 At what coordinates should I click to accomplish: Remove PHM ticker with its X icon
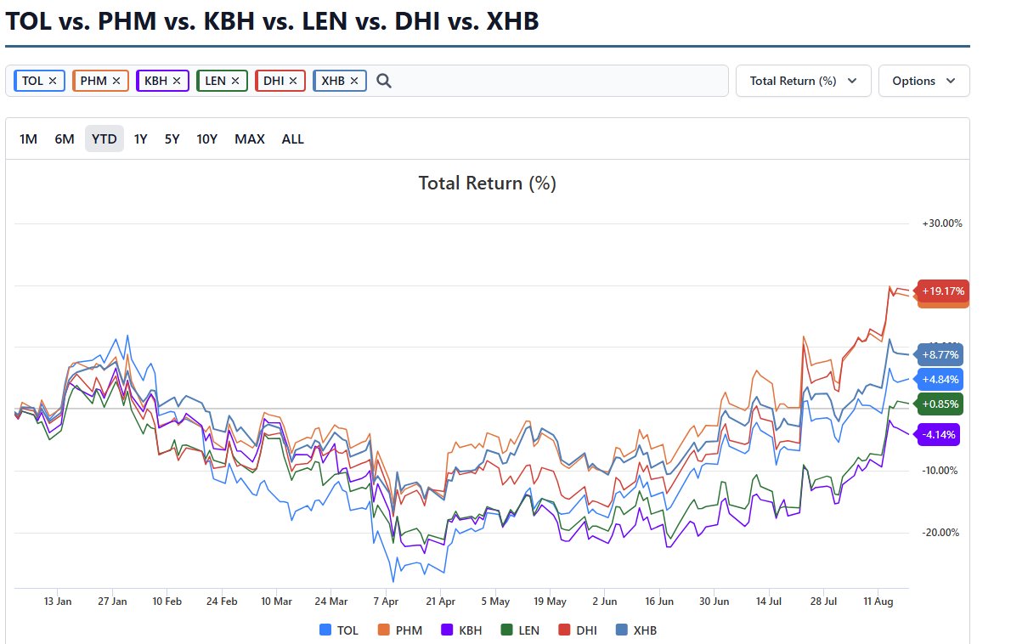click(116, 81)
